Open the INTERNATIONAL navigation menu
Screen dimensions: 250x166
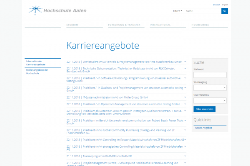click(160, 25)
